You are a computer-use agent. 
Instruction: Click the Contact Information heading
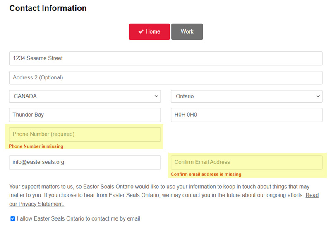(48, 8)
